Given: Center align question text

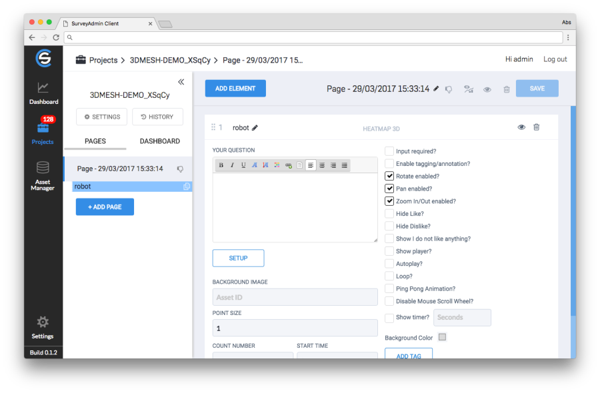Looking at the screenshot, I should click(322, 165).
